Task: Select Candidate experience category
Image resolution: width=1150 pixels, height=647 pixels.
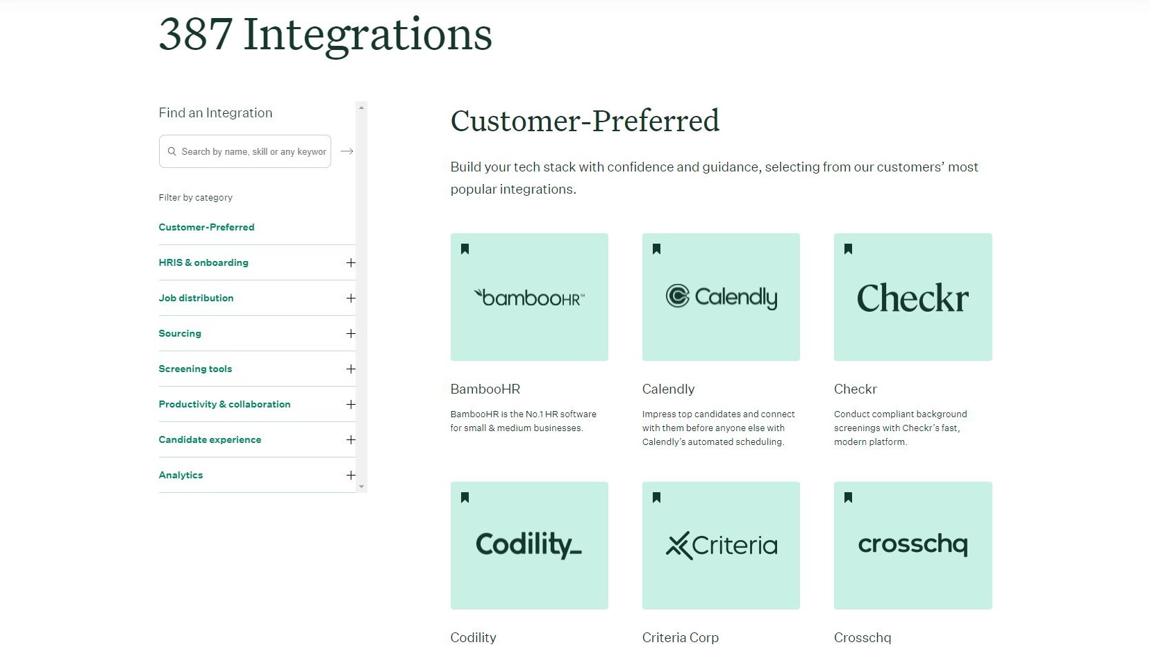Action: click(210, 439)
